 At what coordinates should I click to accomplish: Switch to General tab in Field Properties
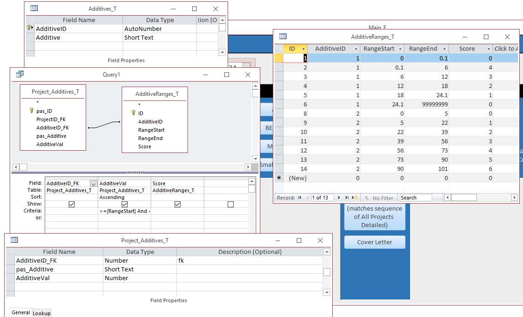[21, 312]
